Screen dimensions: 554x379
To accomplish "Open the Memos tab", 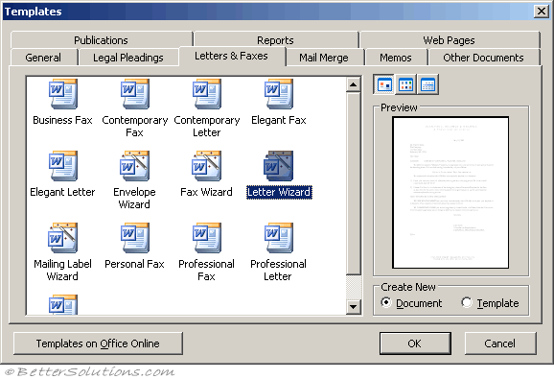I will [x=396, y=58].
